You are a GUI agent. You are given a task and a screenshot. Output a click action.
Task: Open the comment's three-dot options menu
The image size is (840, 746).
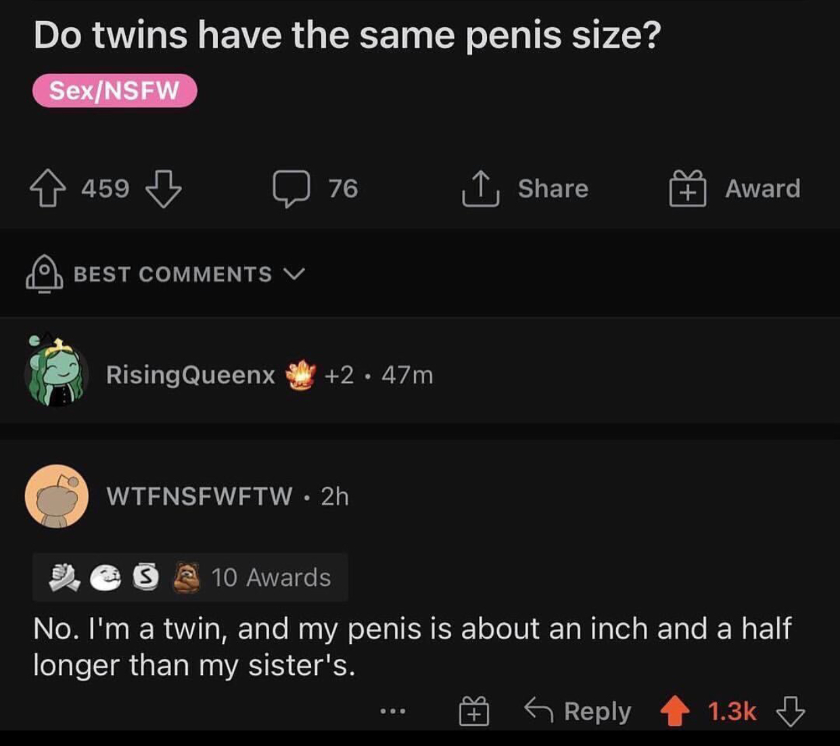coord(392,711)
